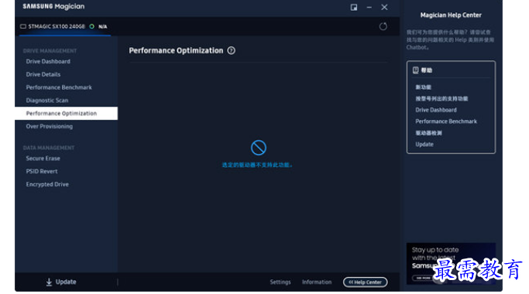Open PSID Revert page

[x=42, y=171]
